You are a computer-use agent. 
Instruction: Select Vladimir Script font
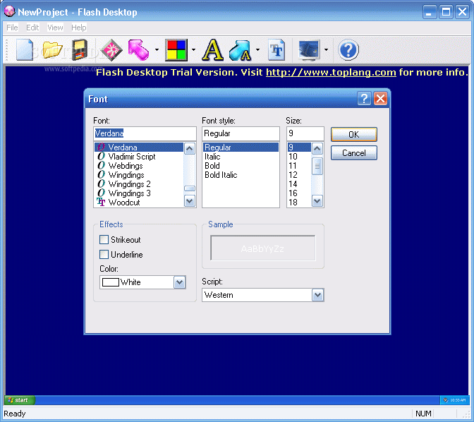pyautogui.click(x=139, y=157)
